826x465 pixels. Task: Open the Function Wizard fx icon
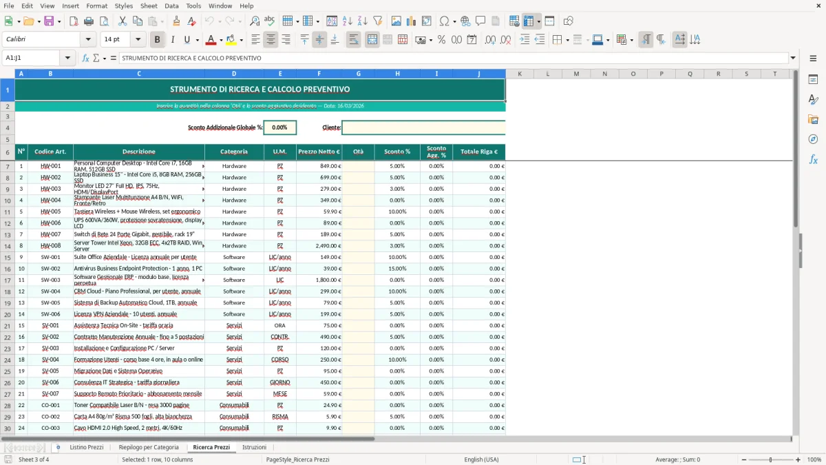(x=86, y=58)
